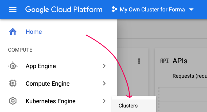The image size is (207, 112).
Task: Open the three-dot card options menu
Action: (139, 61)
